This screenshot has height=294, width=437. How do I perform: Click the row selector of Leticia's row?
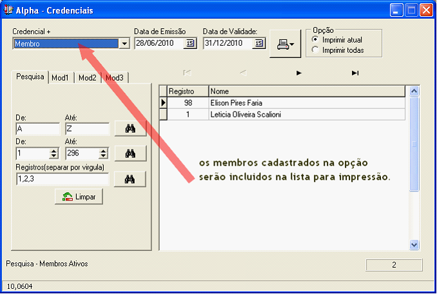[x=163, y=115]
